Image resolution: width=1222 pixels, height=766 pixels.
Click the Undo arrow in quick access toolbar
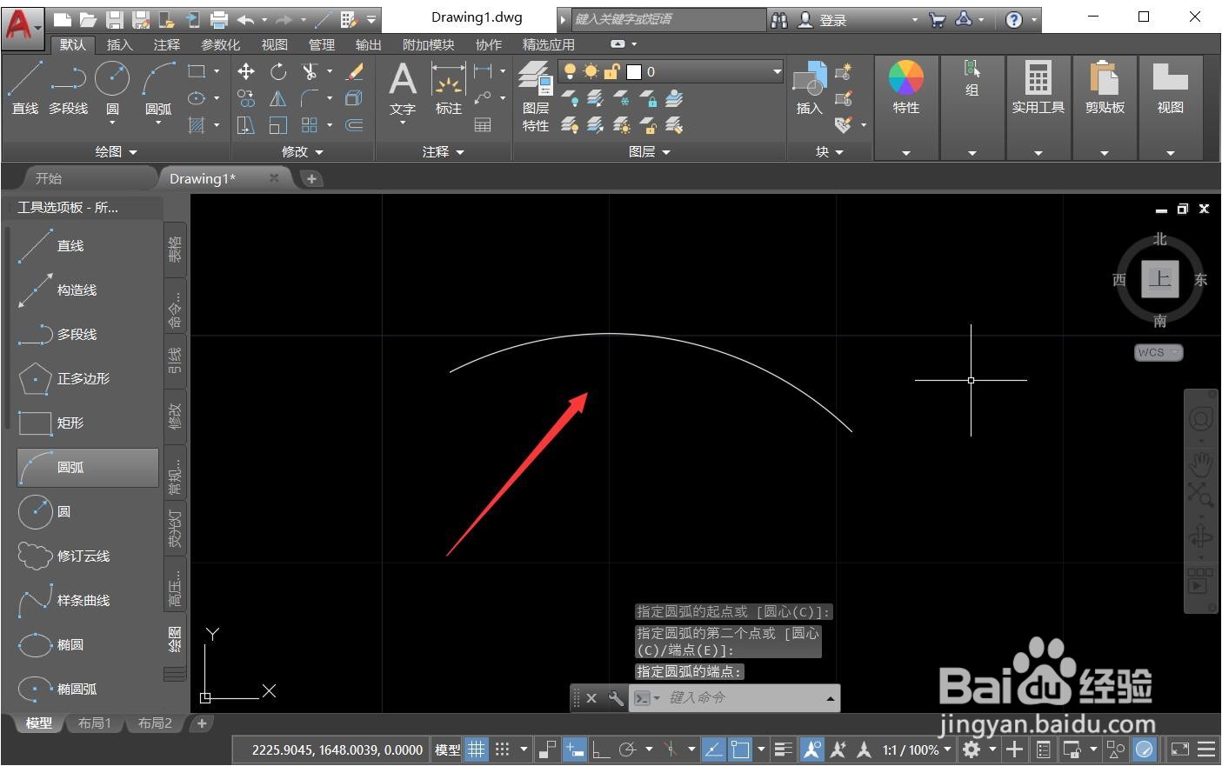(245, 19)
